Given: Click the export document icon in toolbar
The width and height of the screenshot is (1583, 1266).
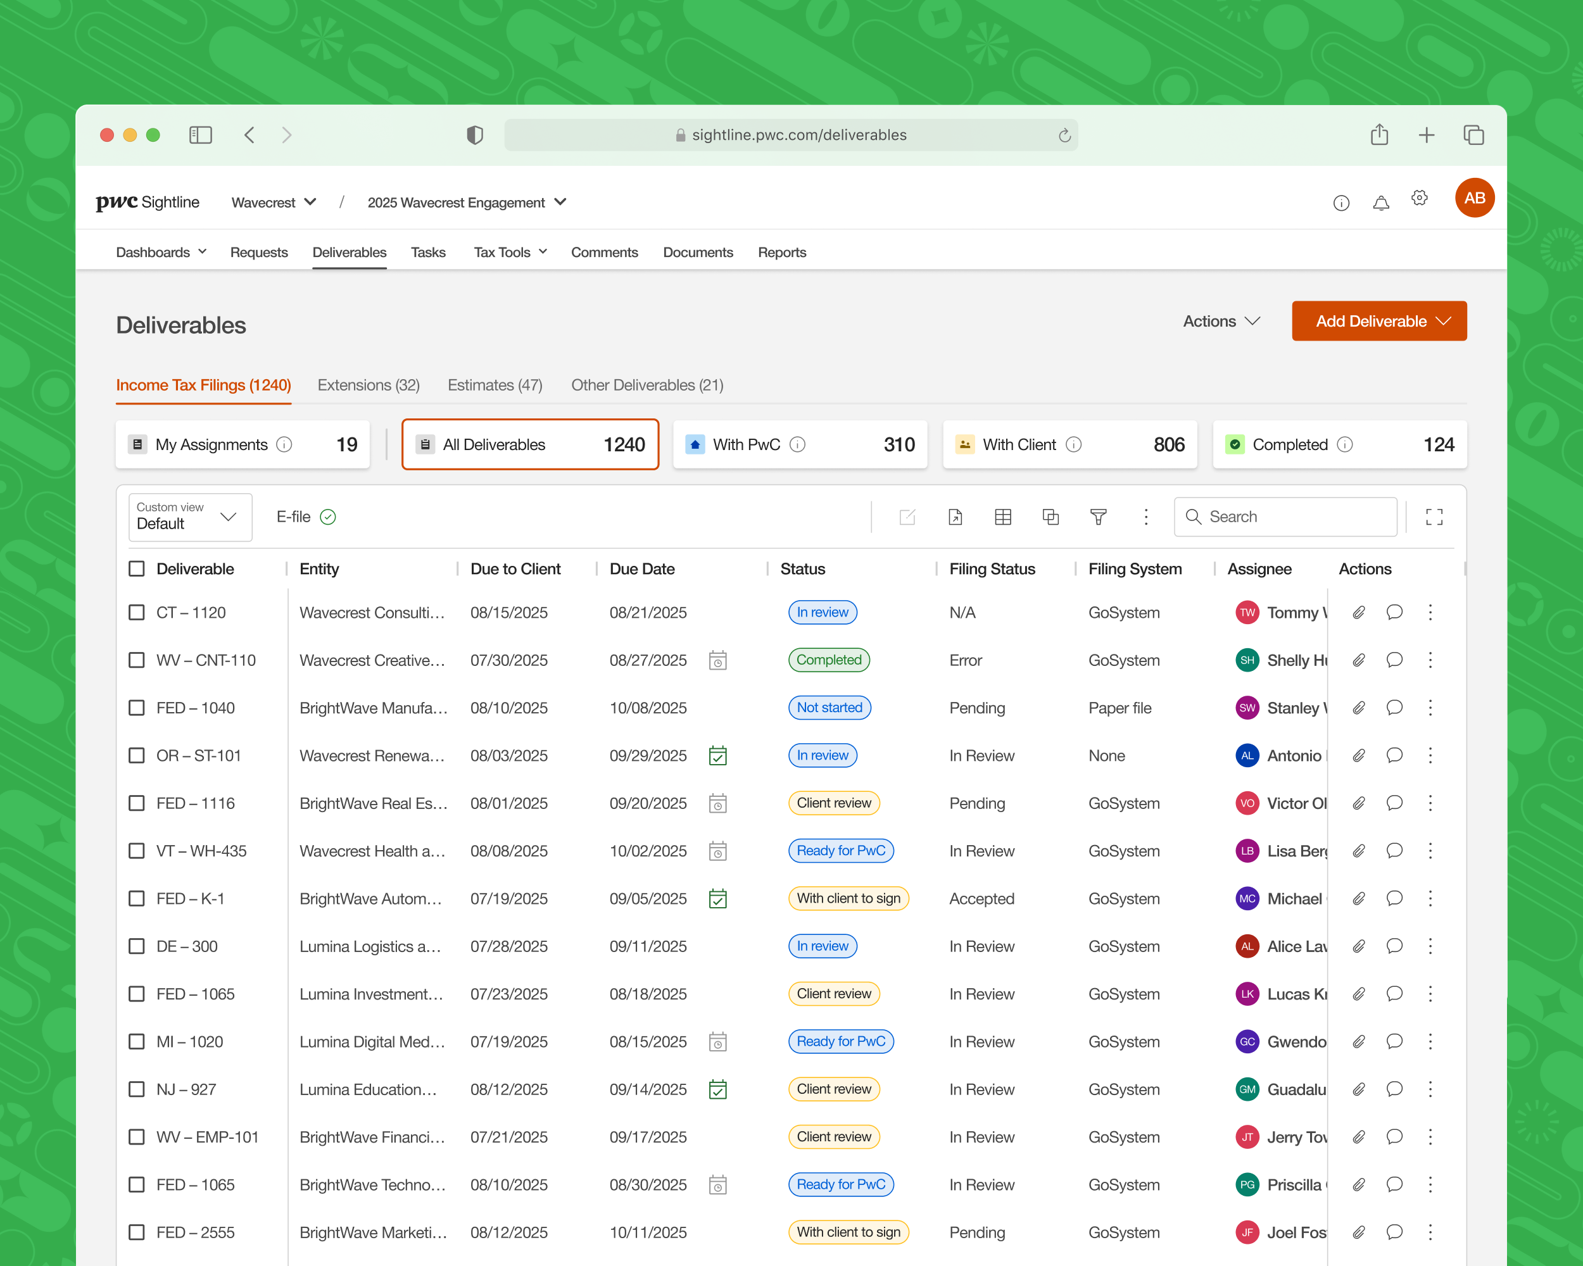Looking at the screenshot, I should [955, 517].
